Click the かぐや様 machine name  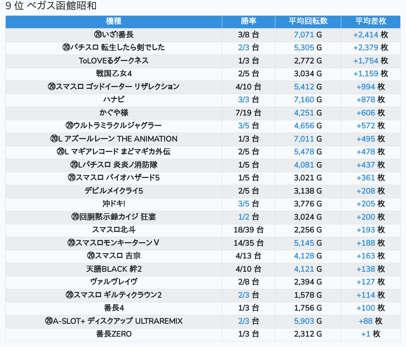point(114,113)
